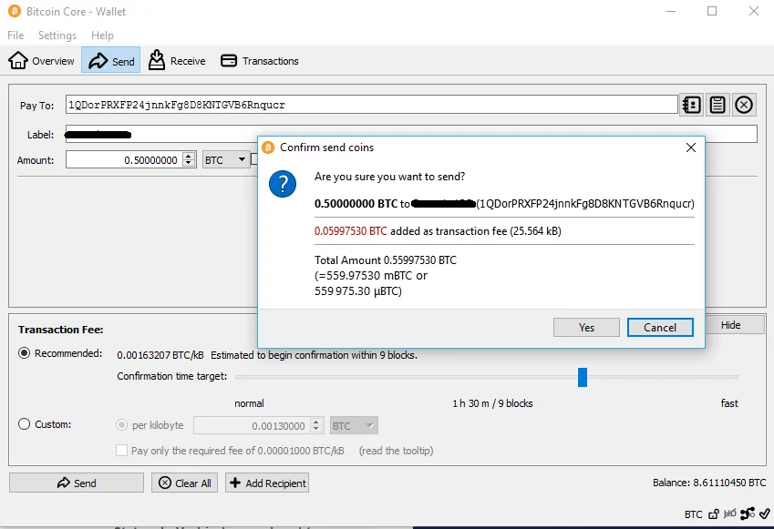Cancel the send coins confirmation

tap(660, 328)
